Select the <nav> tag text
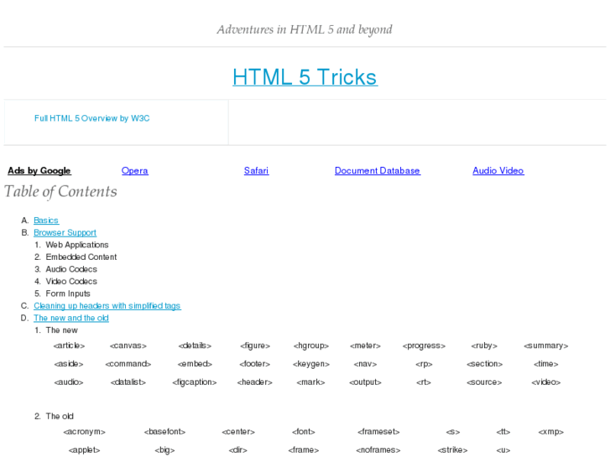This screenshot has width=610, height=457. click(x=365, y=364)
